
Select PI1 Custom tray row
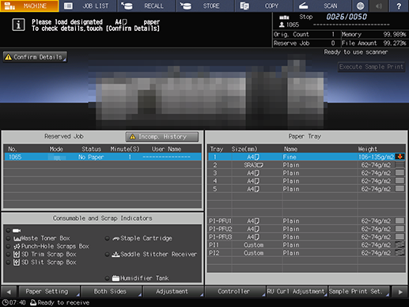point(307,244)
